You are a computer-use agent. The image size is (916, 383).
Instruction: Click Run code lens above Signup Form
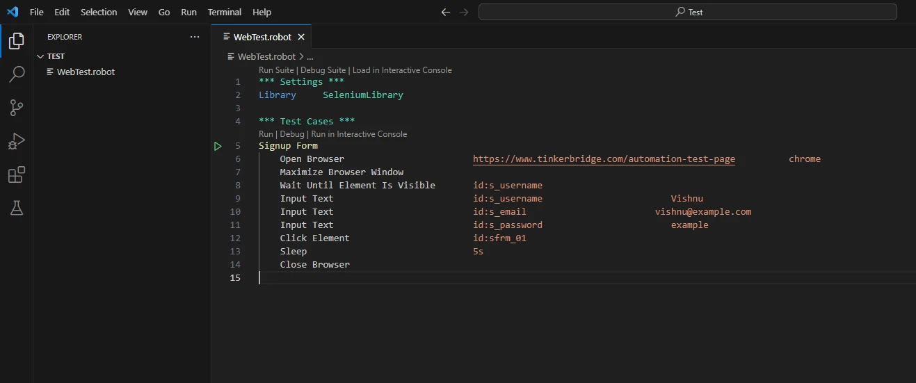coord(266,134)
